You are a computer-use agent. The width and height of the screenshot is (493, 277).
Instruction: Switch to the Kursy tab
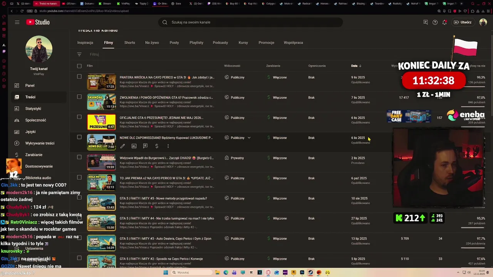coord(243,43)
